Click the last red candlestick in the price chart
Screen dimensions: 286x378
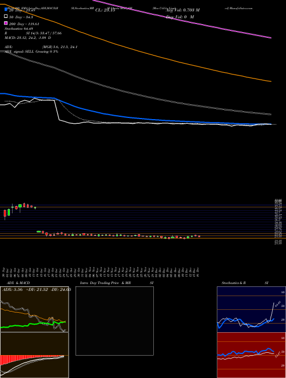click(x=199, y=236)
